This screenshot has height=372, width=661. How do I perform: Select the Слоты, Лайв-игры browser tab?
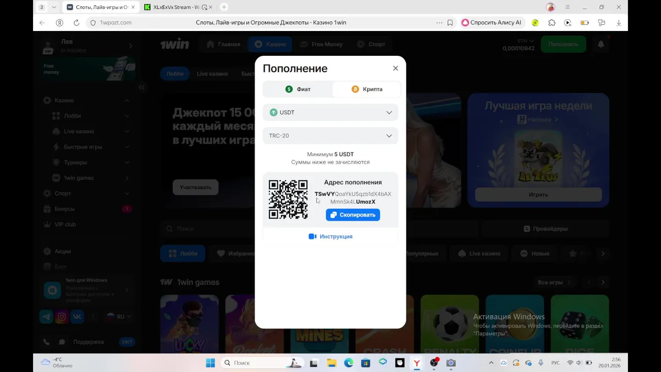click(101, 7)
